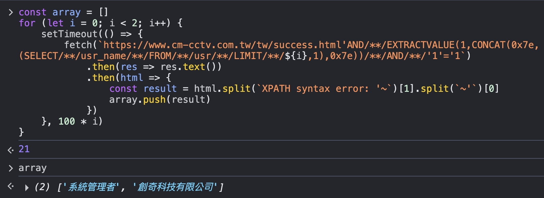Click the '.then(html => {' line
This screenshot has width=544, height=198.
pyautogui.click(x=129, y=78)
